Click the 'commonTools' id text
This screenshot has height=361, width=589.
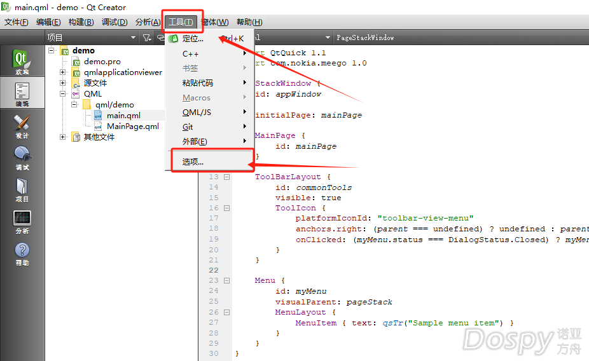(324, 187)
